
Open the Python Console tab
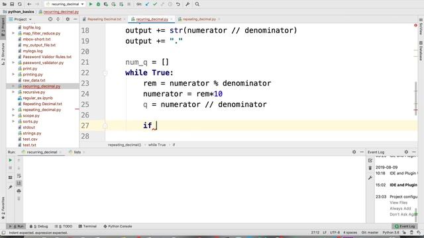coord(118,226)
